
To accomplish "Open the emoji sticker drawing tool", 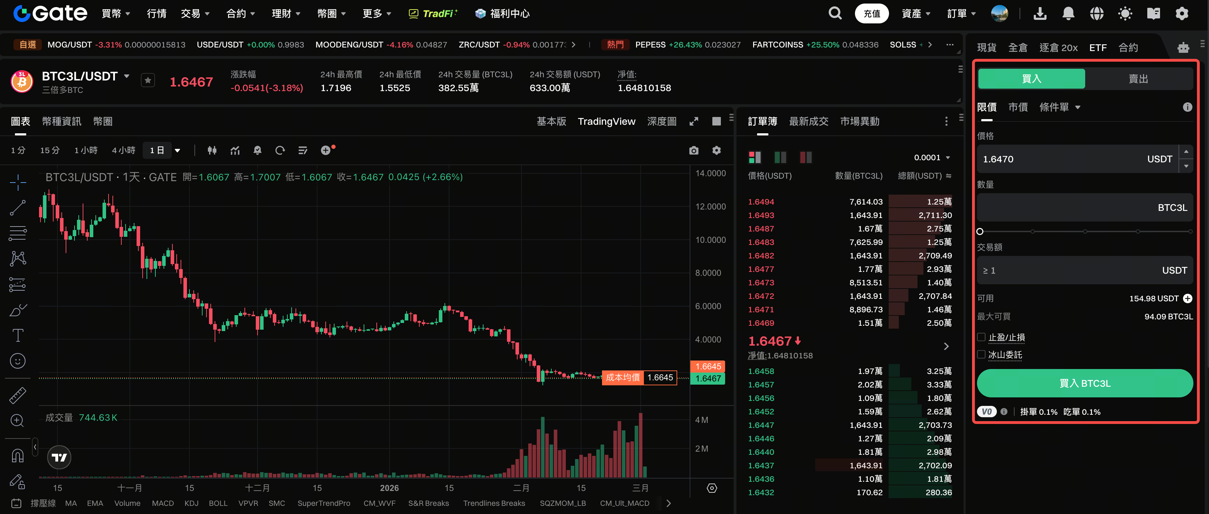I will pos(18,361).
